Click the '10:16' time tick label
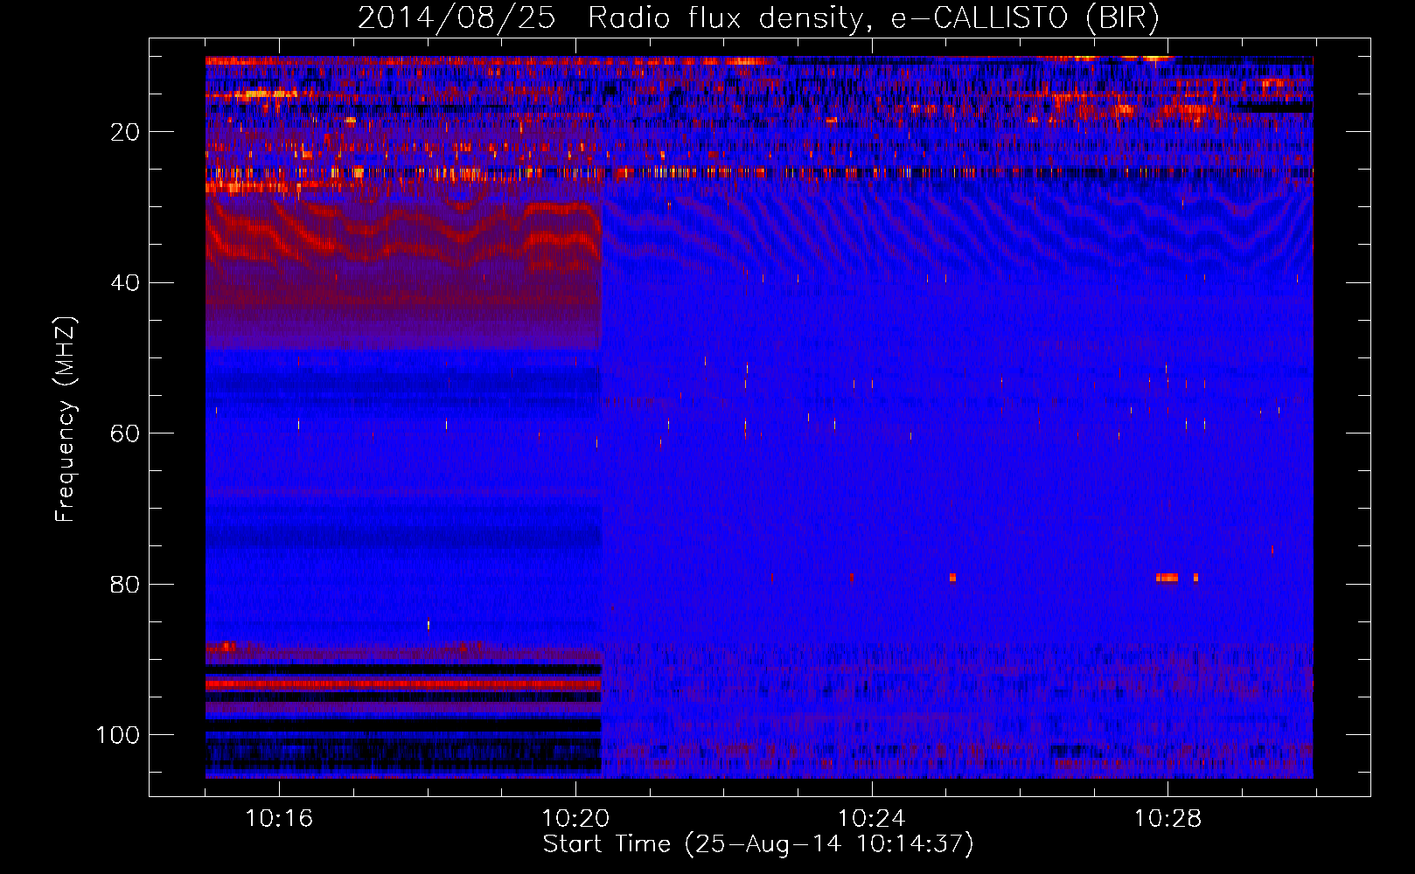 click(279, 819)
